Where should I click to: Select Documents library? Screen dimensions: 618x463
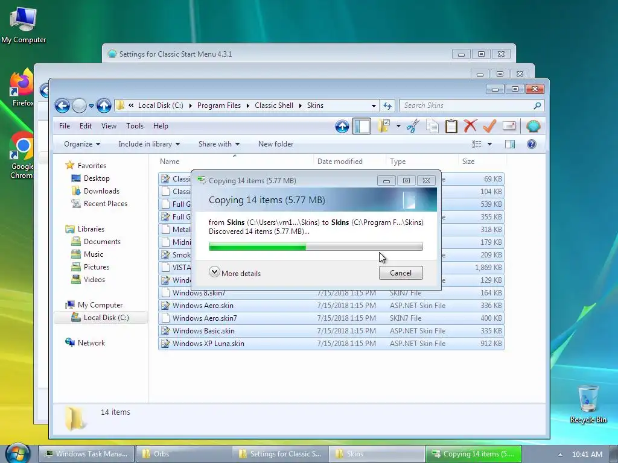coord(102,242)
